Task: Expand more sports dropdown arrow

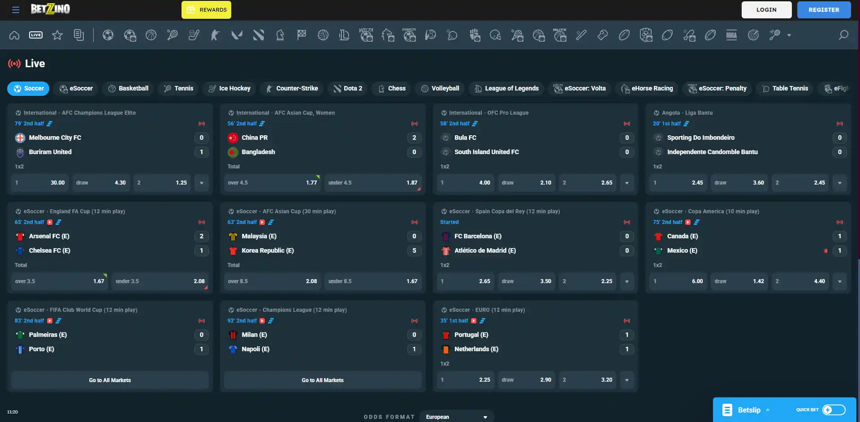Action: click(x=789, y=35)
